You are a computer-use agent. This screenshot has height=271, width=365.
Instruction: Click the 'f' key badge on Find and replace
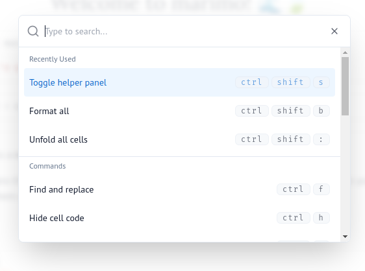(x=321, y=189)
